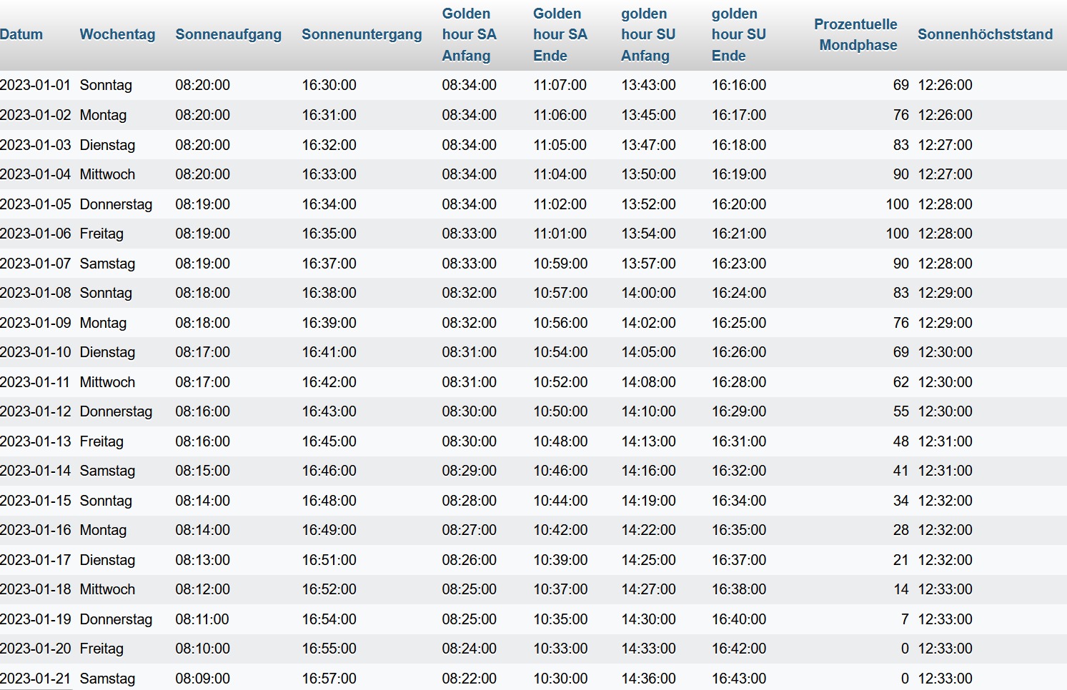Sort by the Wochentag column header

point(117,34)
